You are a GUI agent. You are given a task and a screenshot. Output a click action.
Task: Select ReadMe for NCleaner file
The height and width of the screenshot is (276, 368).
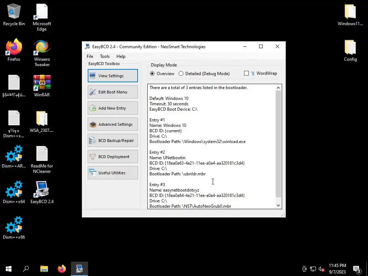pyautogui.click(x=42, y=160)
